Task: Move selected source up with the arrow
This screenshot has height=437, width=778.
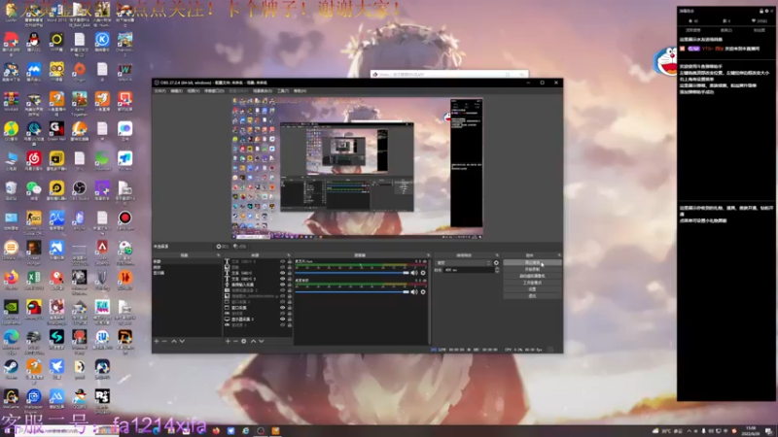Action: [x=253, y=341]
